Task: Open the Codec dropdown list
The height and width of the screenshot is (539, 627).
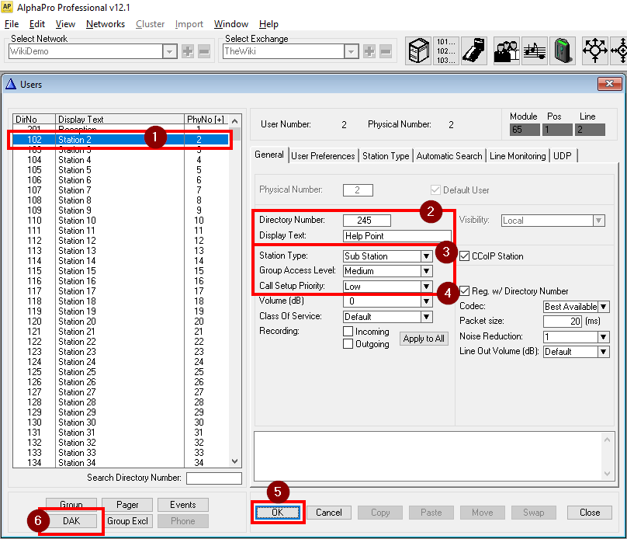Action: coord(604,307)
